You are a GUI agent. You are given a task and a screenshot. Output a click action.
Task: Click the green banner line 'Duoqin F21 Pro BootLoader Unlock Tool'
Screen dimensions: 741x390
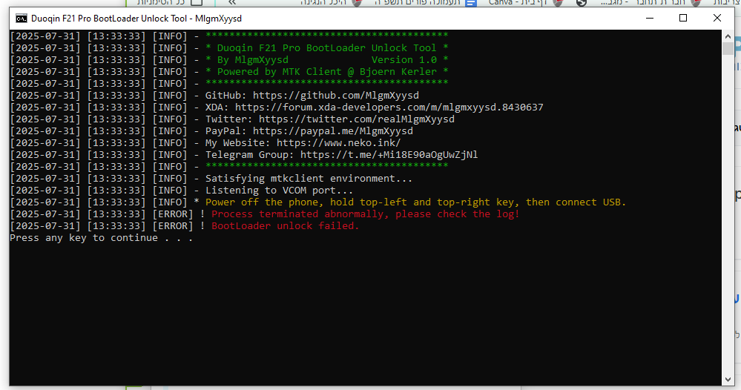pos(326,48)
